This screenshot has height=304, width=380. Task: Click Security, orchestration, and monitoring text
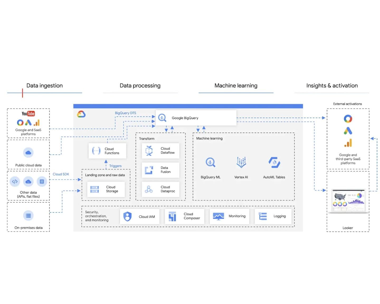coord(97,216)
